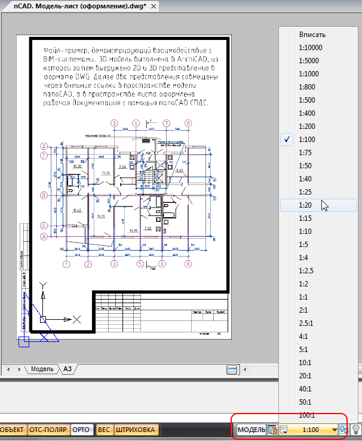Toggle the viewport lock icon
This screenshot has height=441, width=362.
click(x=272, y=430)
